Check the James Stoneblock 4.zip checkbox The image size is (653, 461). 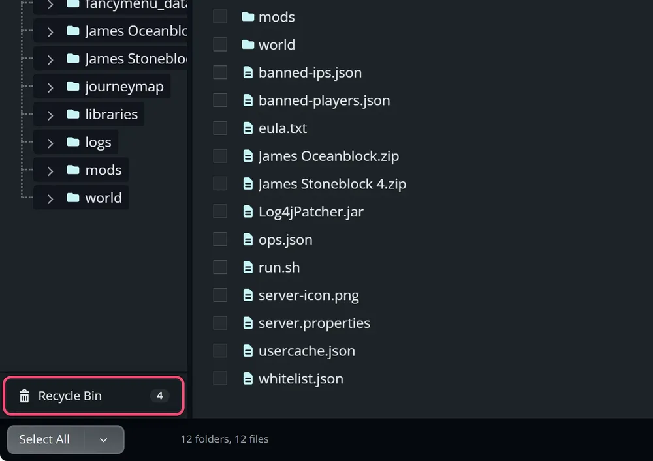(x=220, y=184)
